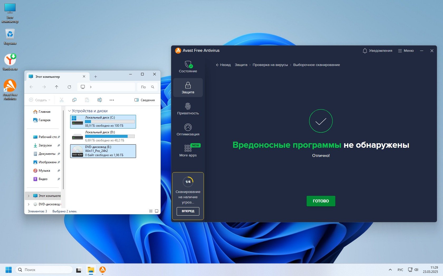
Task: Click the Cut scissors icon in Explorer
Action: (62, 100)
